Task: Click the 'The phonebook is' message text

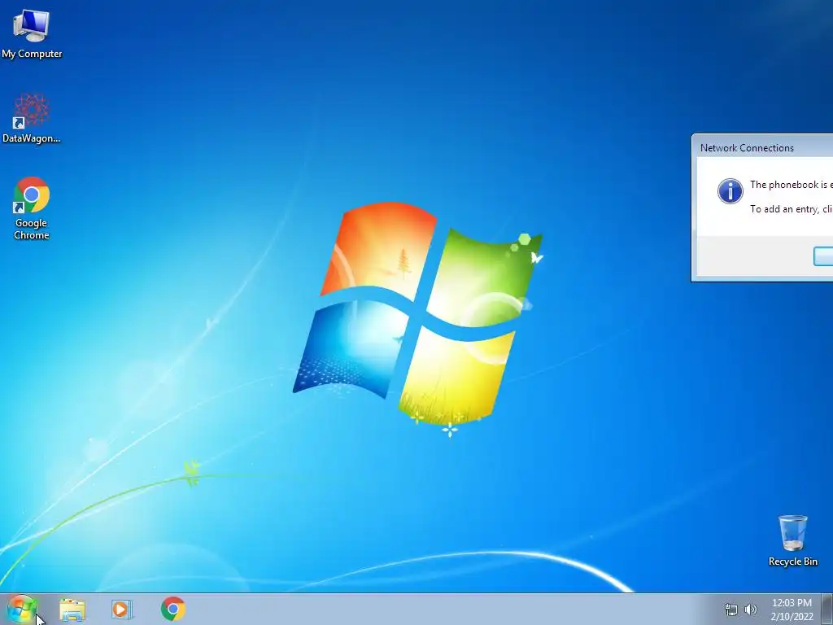Action: [791, 185]
